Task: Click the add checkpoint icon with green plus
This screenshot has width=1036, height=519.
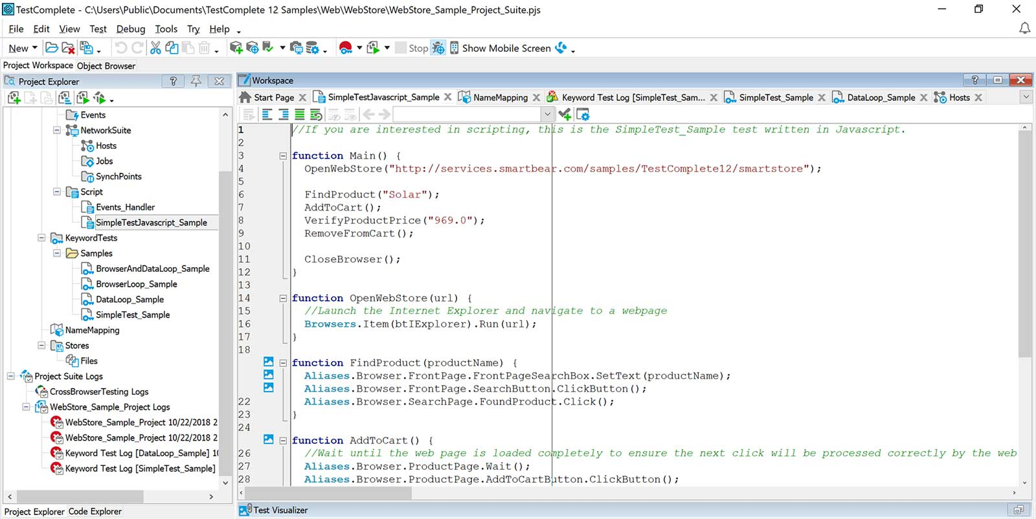Action: [565, 115]
